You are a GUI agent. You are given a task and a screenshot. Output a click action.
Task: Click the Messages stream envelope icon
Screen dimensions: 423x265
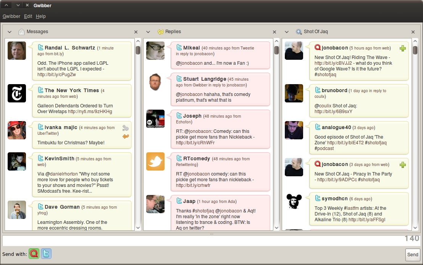[22, 32]
